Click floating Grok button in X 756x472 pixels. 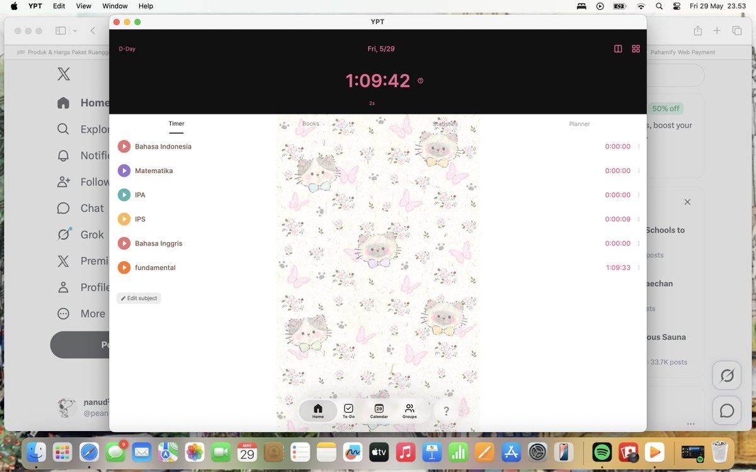point(726,376)
